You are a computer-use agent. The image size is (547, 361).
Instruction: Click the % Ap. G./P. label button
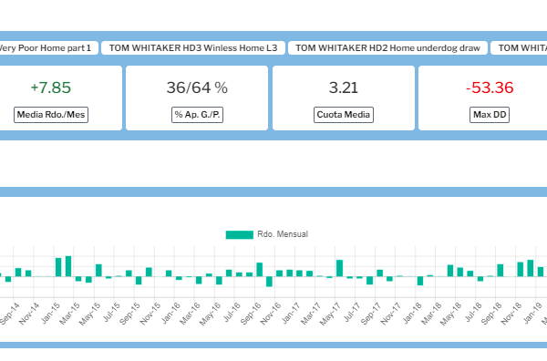tap(197, 115)
